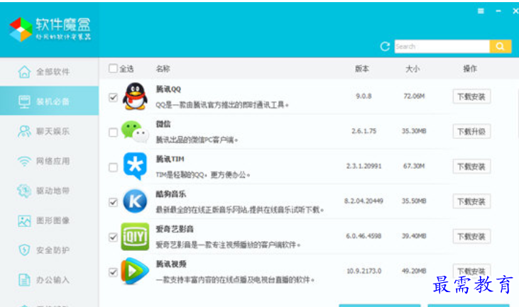Viewport: 519px width, 307px height.
Task: Click into the Search input field
Action: [442, 47]
